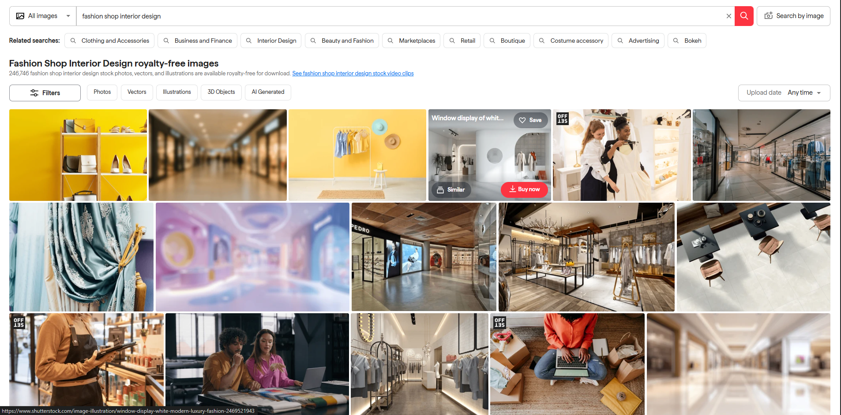Toggle the 3D Objects content filter
The width and height of the screenshot is (841, 415).
(221, 92)
